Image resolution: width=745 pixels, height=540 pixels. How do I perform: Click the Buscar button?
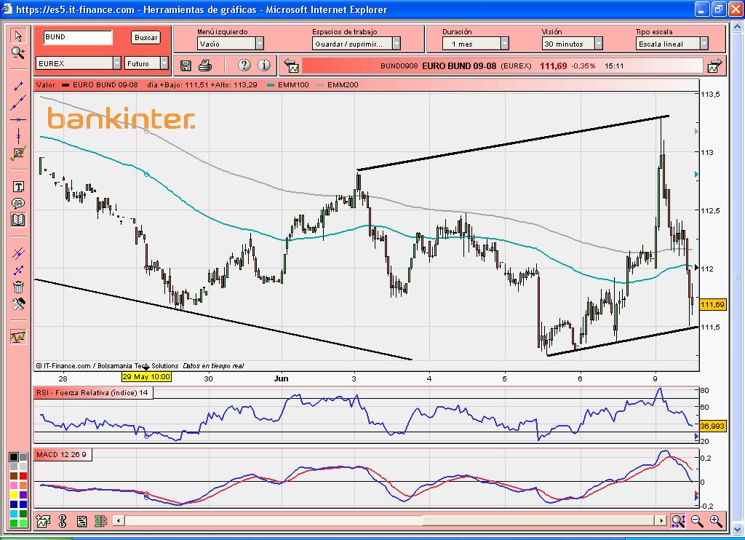(x=146, y=38)
